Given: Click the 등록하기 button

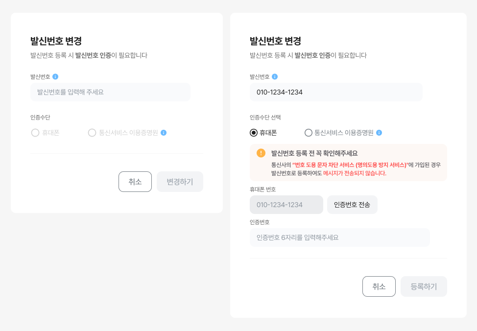Looking at the screenshot, I should point(424,286).
